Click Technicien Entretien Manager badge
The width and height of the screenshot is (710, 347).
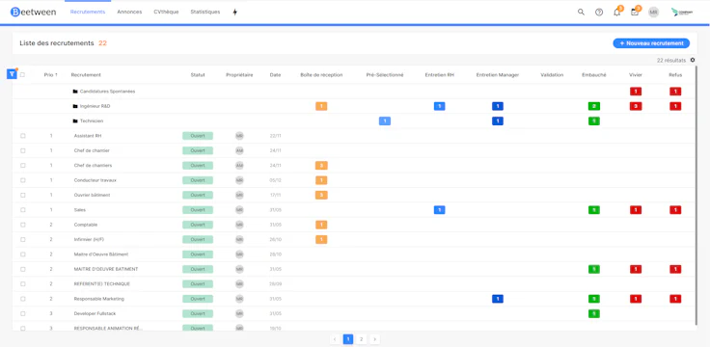pyautogui.click(x=498, y=121)
